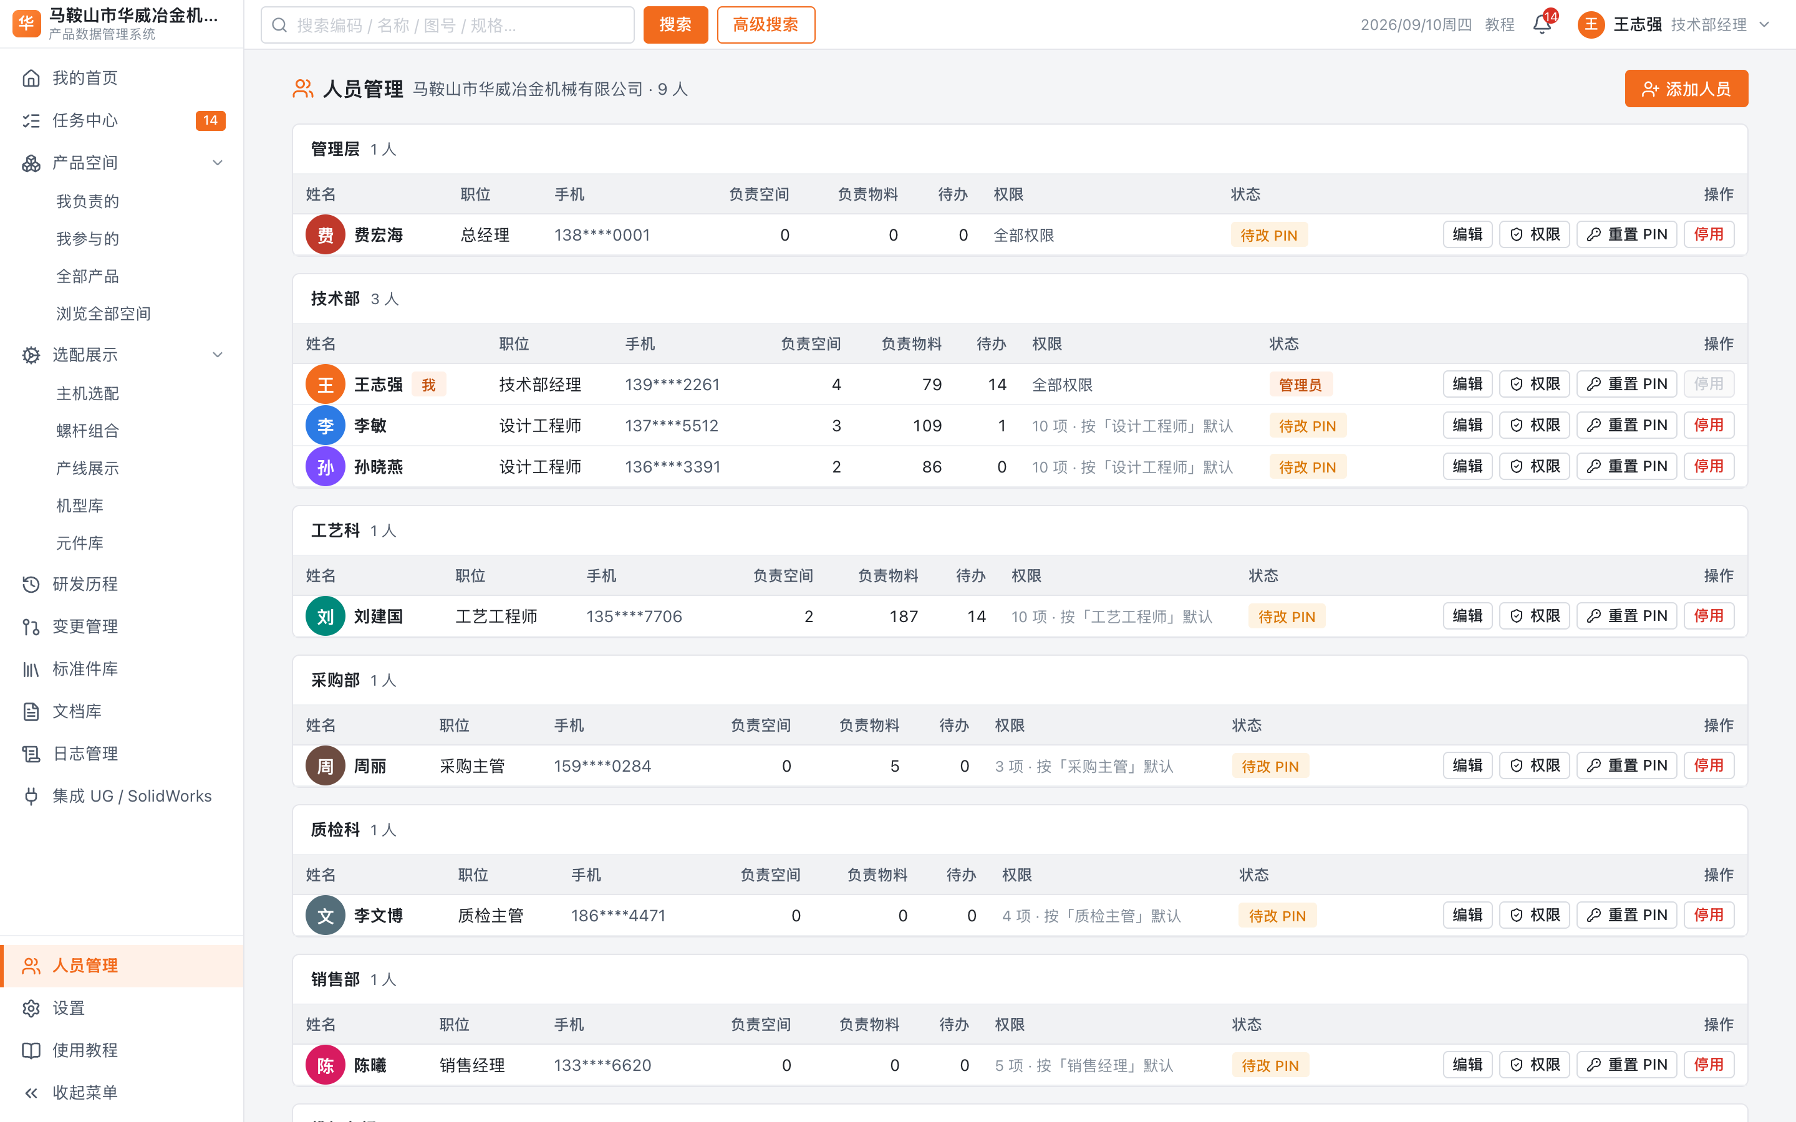The height and width of the screenshot is (1122, 1796).
Task: Open 权限 for 李文博
Action: pyautogui.click(x=1534, y=915)
